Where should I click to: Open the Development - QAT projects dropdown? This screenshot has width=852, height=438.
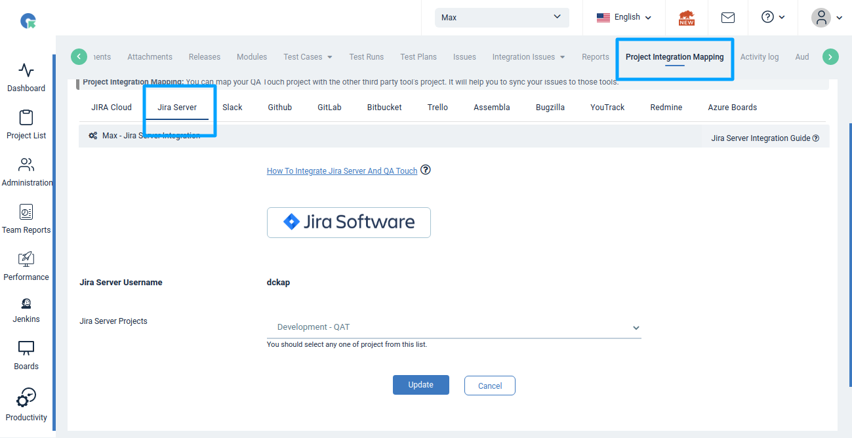[x=455, y=327]
